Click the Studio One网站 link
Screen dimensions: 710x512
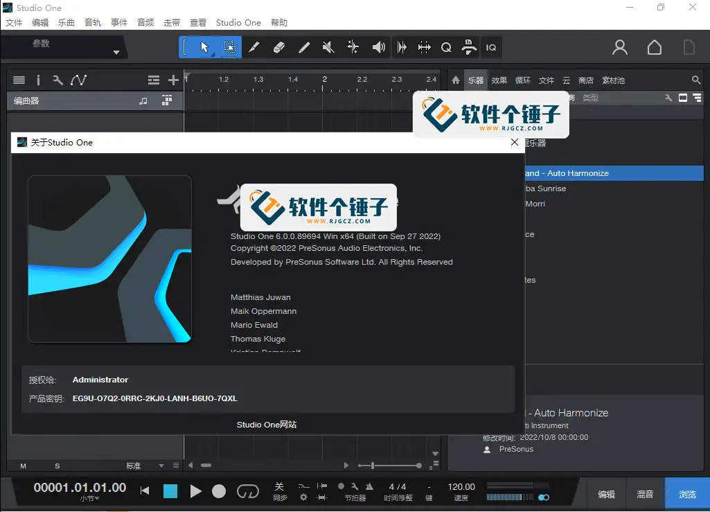click(267, 425)
